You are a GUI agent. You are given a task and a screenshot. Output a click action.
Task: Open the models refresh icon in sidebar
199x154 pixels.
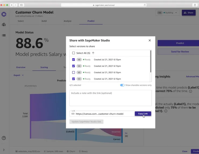pyautogui.click(x=4, y=25)
